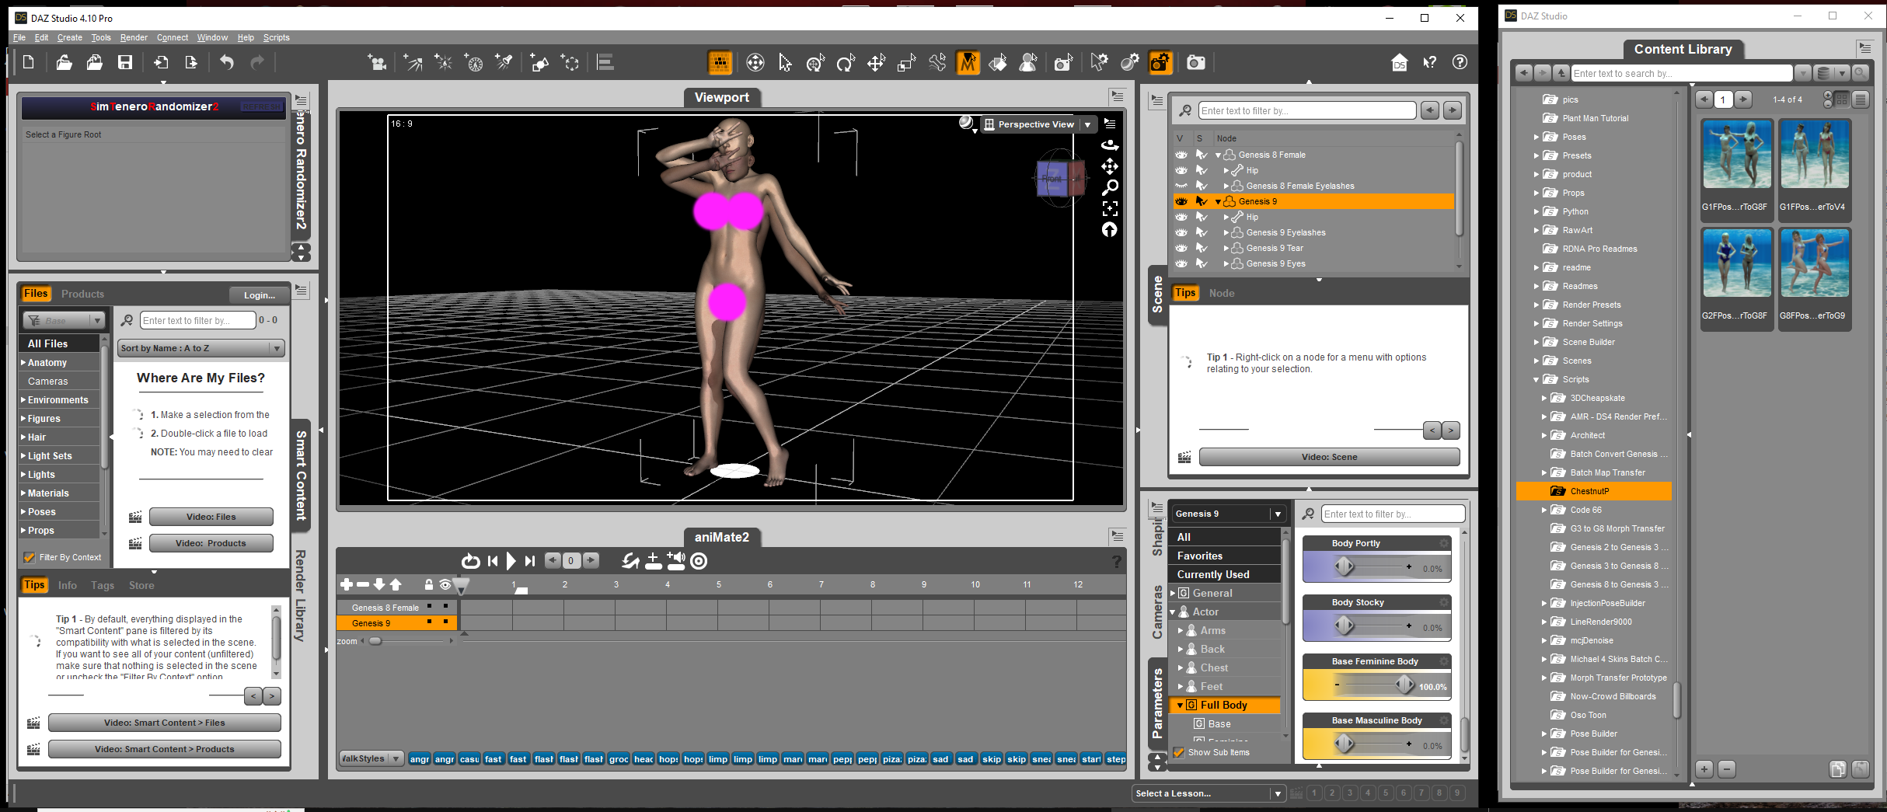Viewport: 1887px width, 812px height.
Task: Click the Save file toolbar icon
Action: pos(124,63)
